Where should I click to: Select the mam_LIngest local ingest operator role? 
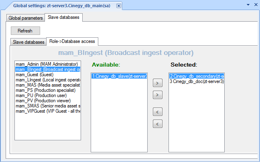point(48,80)
